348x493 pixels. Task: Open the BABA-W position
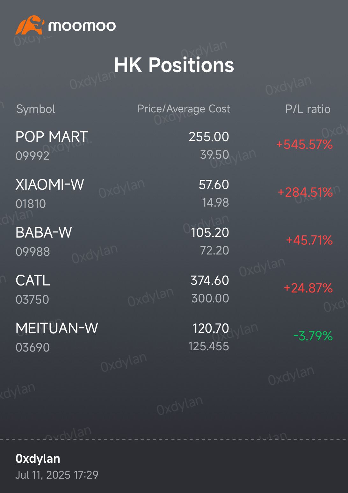[174, 241]
